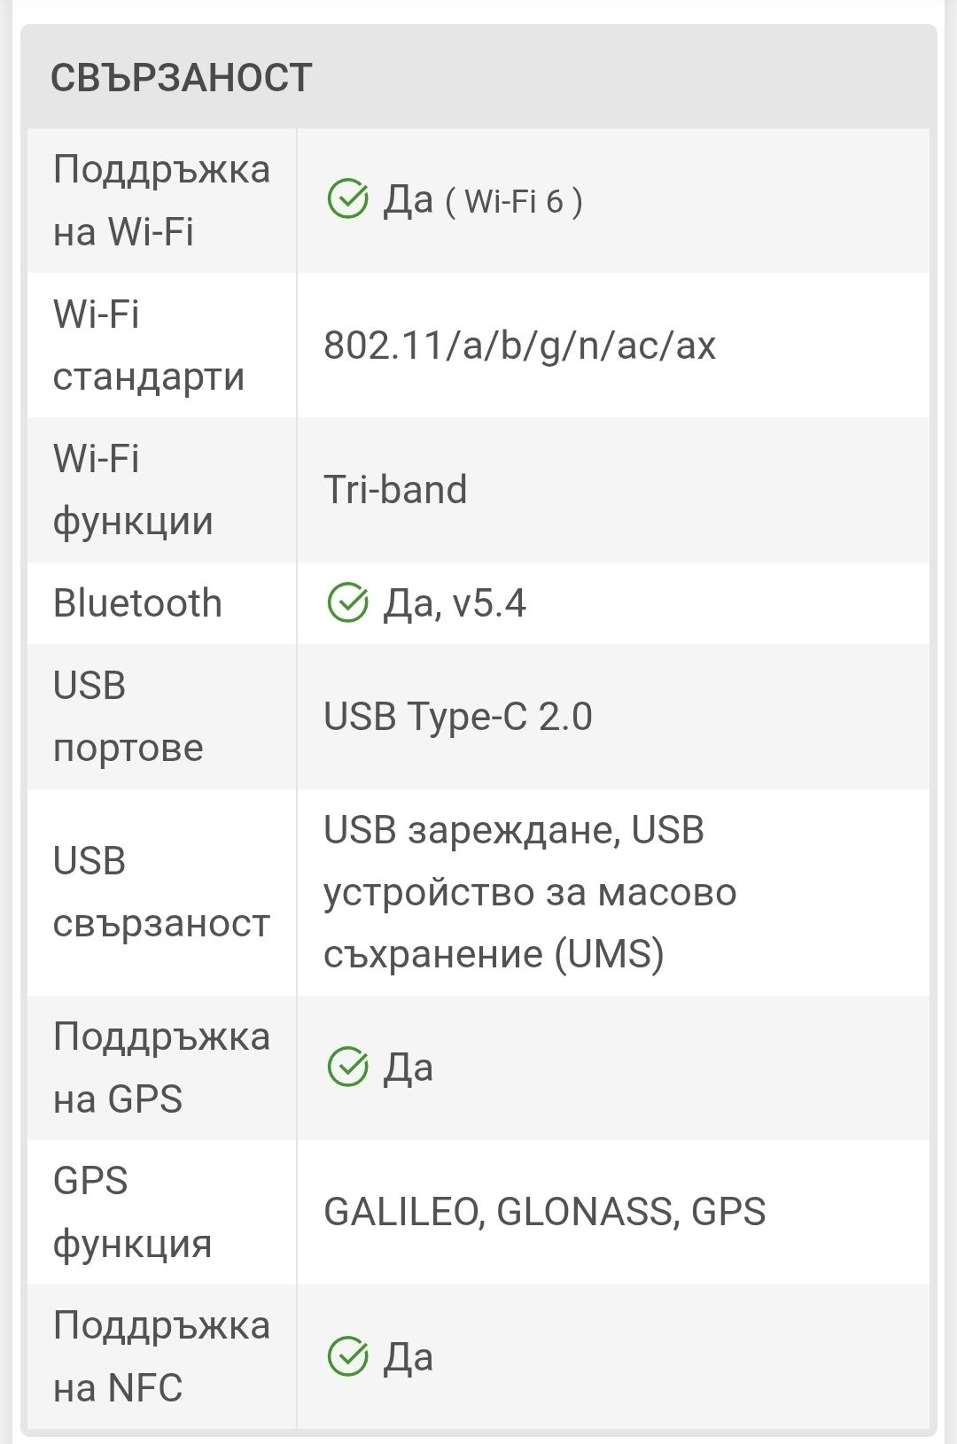Click the 'GALILEO, GLONASS, GPS' value
957x1444 pixels.
[545, 1212]
